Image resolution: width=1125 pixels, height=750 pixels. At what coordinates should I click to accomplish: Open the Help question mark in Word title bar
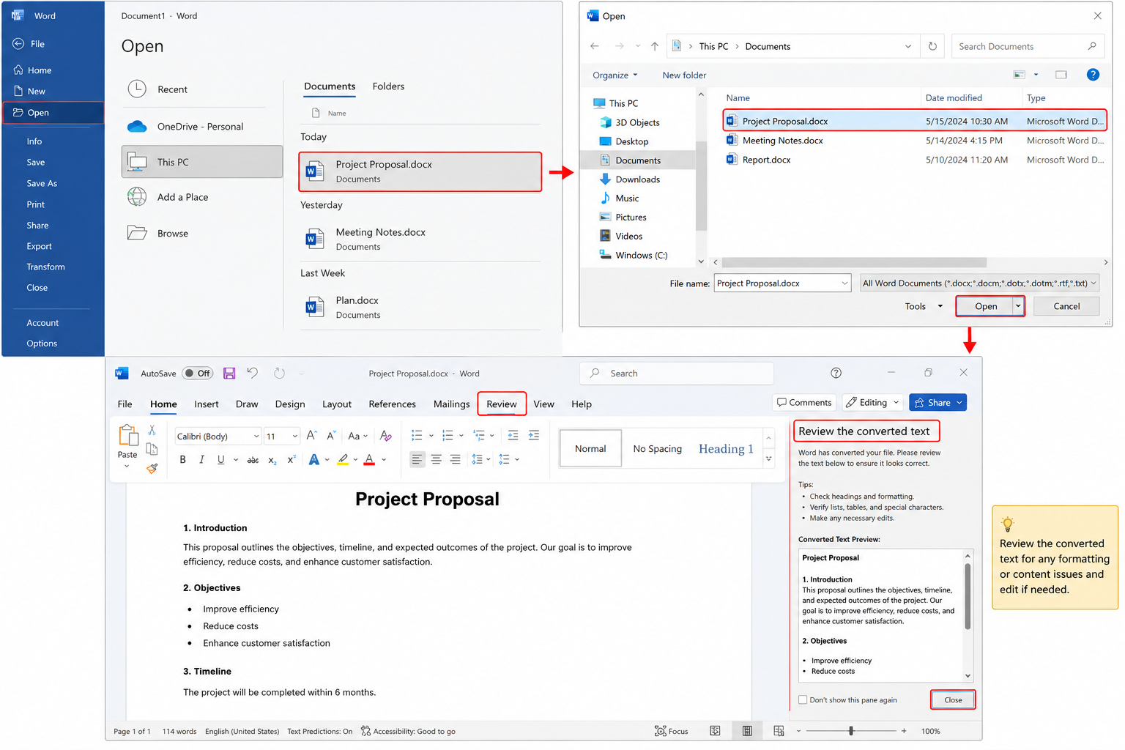(x=836, y=373)
